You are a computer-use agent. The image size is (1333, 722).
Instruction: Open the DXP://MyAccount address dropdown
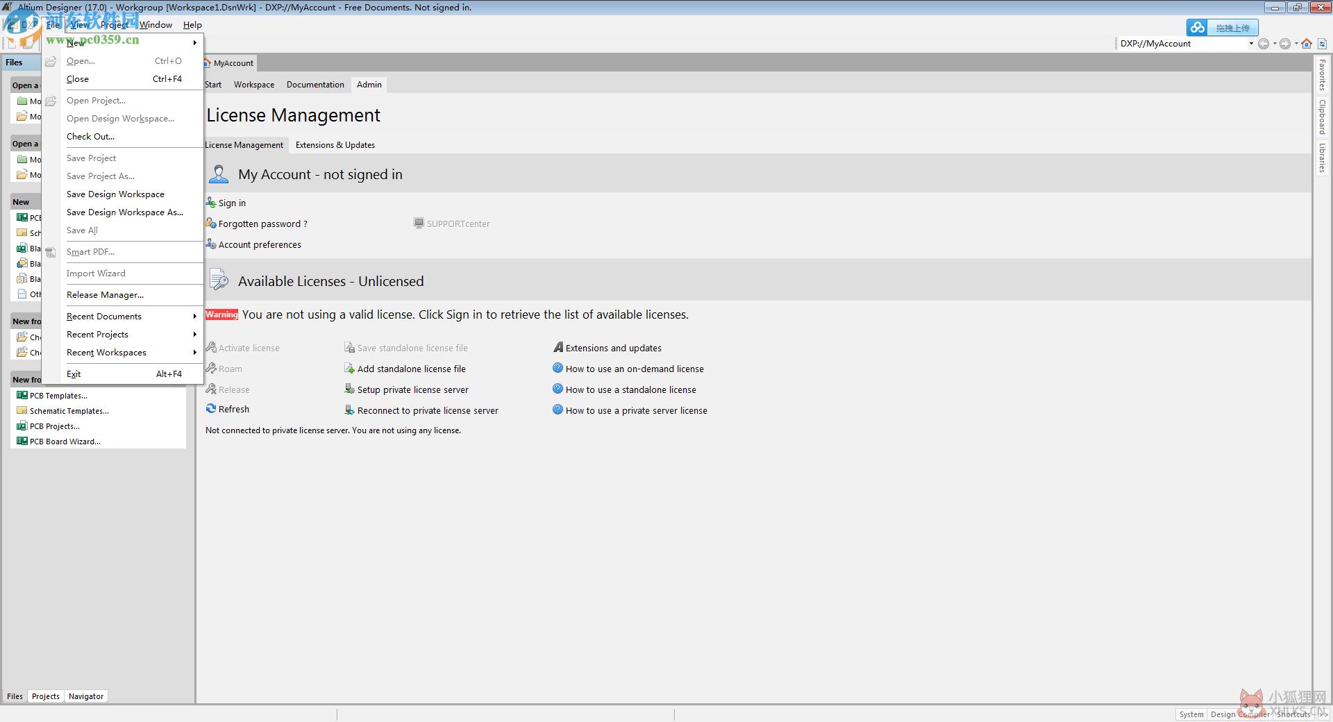(1251, 44)
